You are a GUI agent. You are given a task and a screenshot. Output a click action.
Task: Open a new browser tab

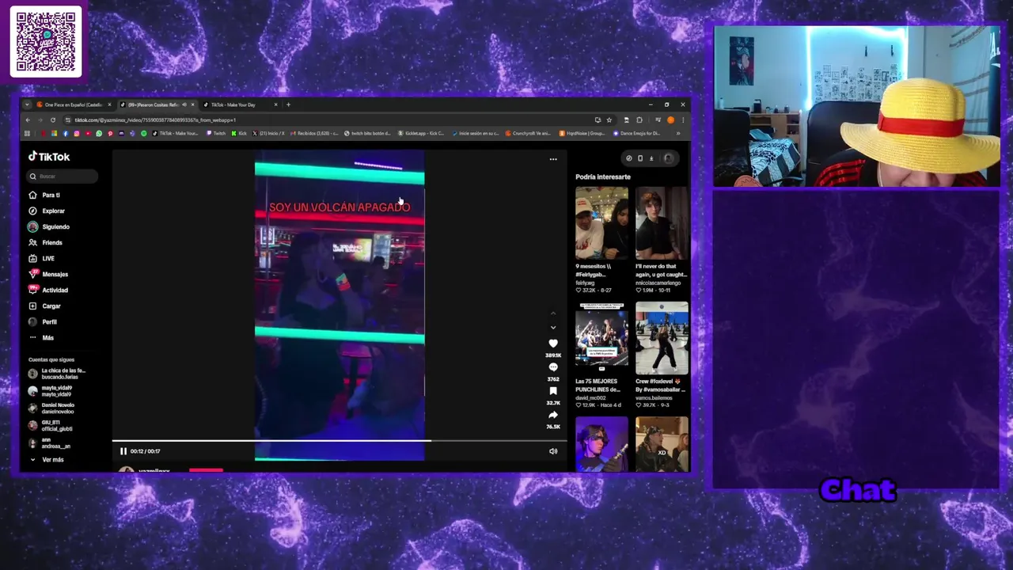tap(288, 104)
